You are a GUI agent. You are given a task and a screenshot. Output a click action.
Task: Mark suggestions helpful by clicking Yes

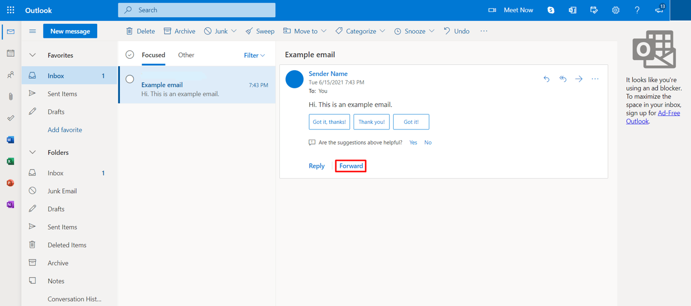click(413, 142)
